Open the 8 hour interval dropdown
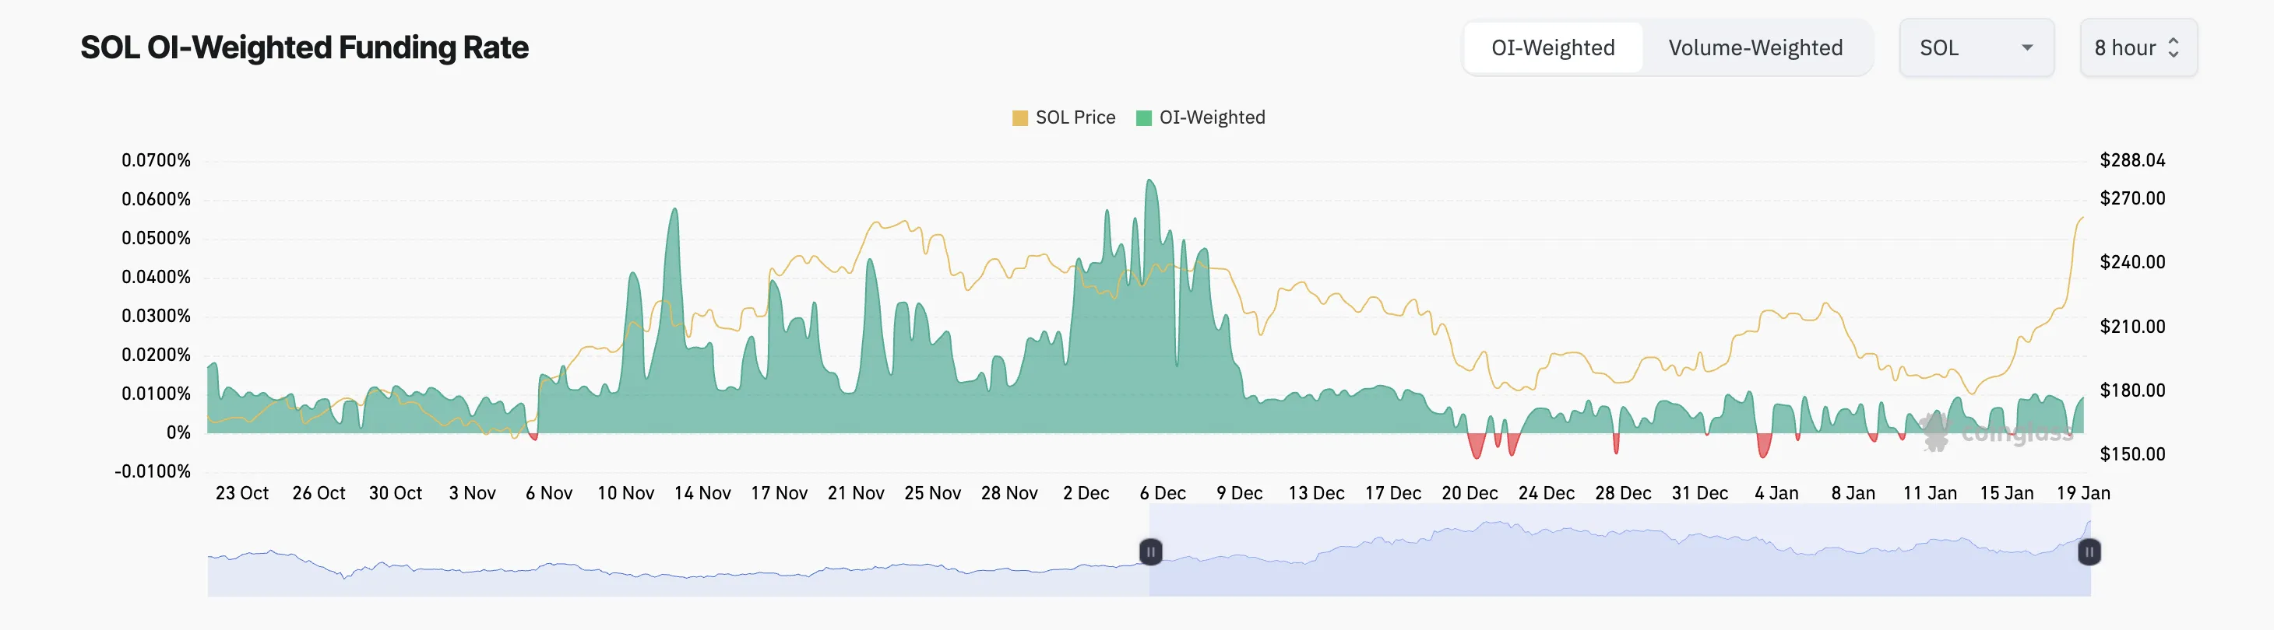This screenshot has width=2274, height=630. click(2137, 47)
